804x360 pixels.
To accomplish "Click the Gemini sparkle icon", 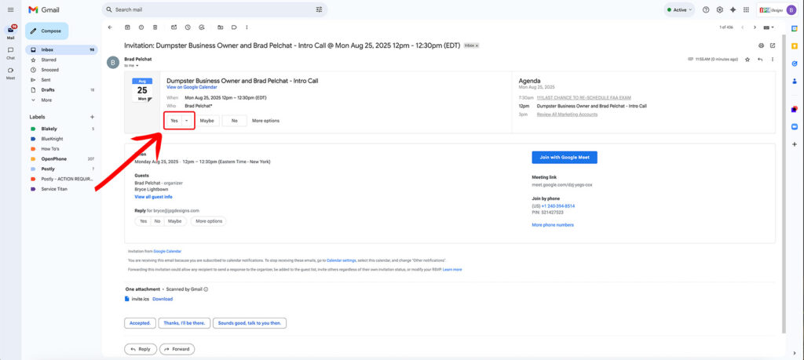I will click(x=733, y=9).
